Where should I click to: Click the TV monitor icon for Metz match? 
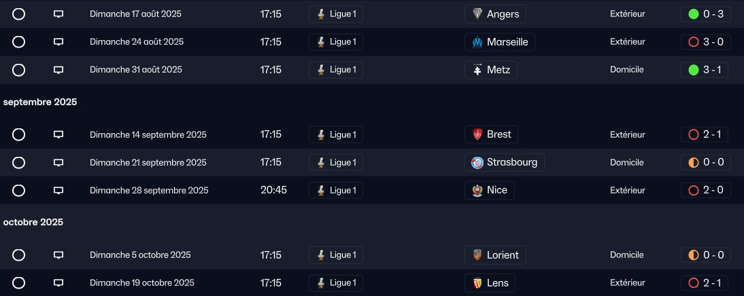click(x=58, y=70)
